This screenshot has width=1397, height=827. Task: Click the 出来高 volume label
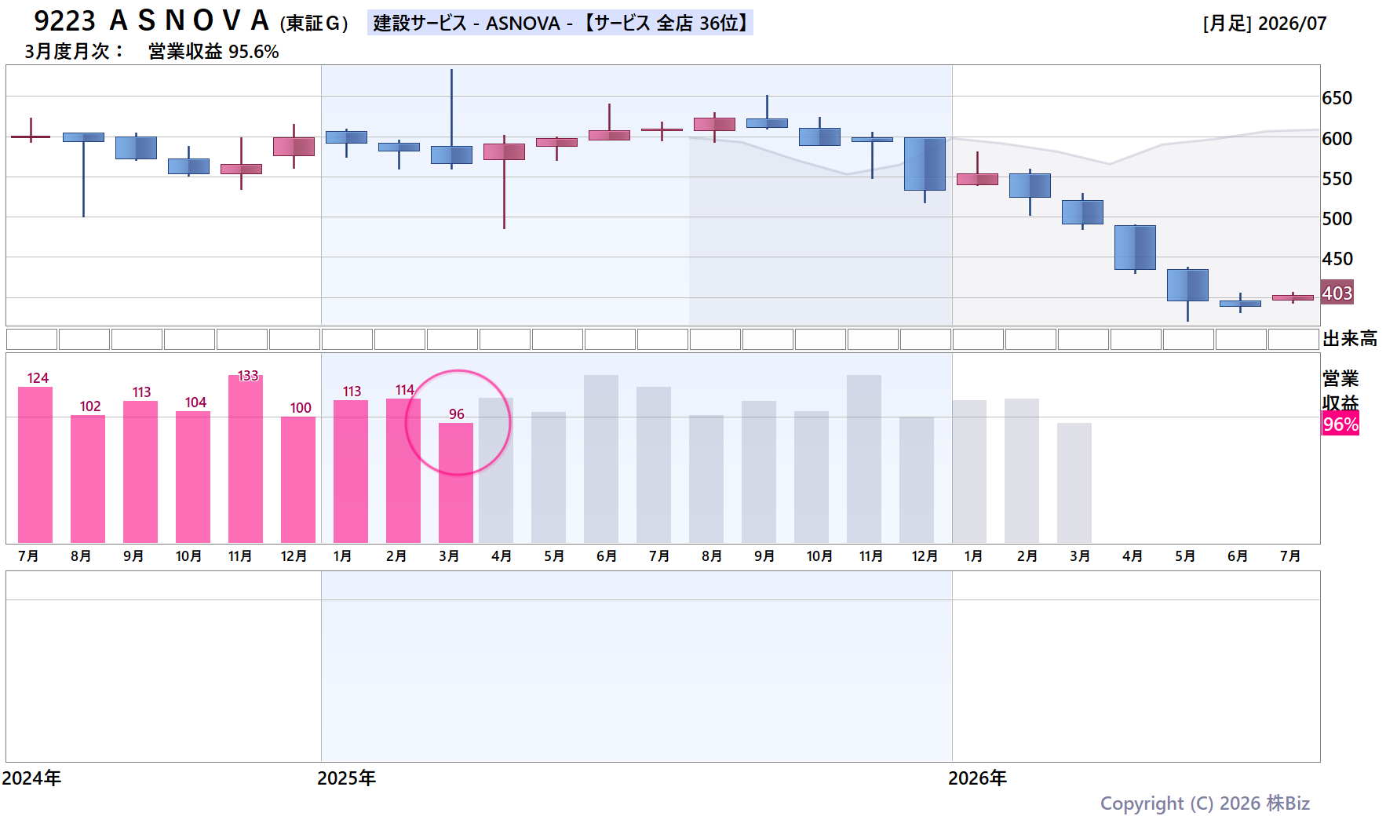coord(1350,339)
